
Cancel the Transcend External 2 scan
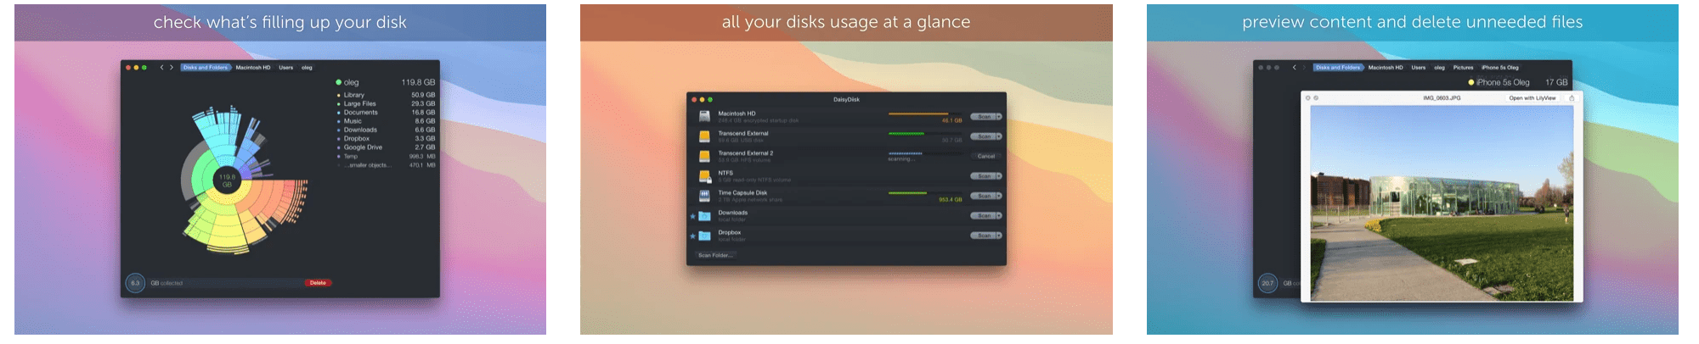click(x=985, y=157)
